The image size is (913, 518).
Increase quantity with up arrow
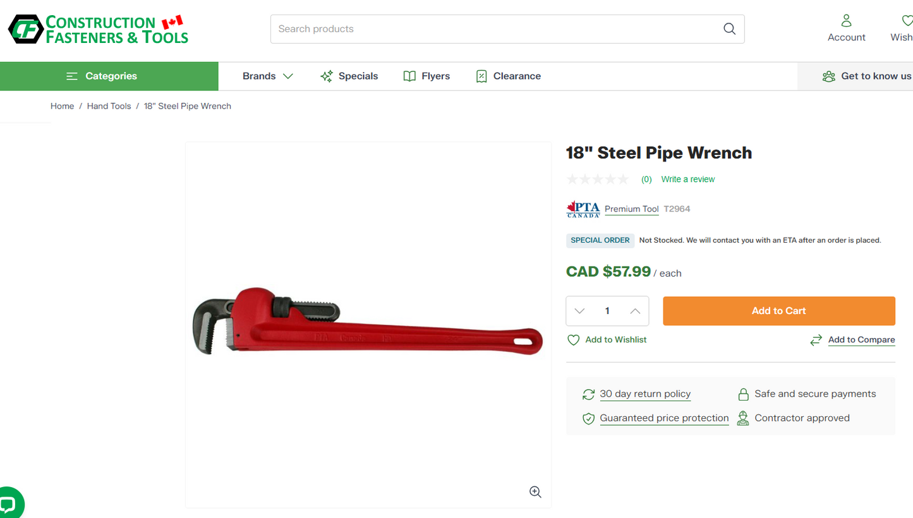[635, 311]
